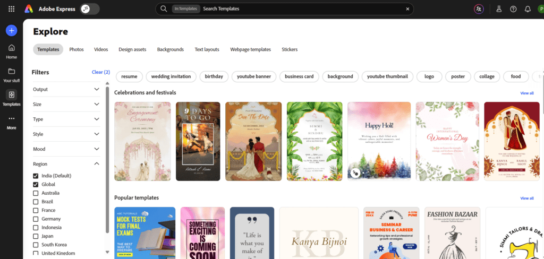Go to Home in the sidebar
544x259 pixels.
tap(11, 51)
